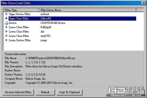Screen dimensions: 147x98
Task: Click the File Version value 1, 1, 7, 0
Action: pyautogui.click(x=35, y=62)
